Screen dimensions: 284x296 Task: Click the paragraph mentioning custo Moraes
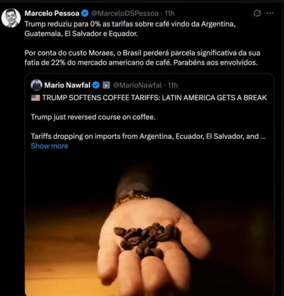(142, 58)
